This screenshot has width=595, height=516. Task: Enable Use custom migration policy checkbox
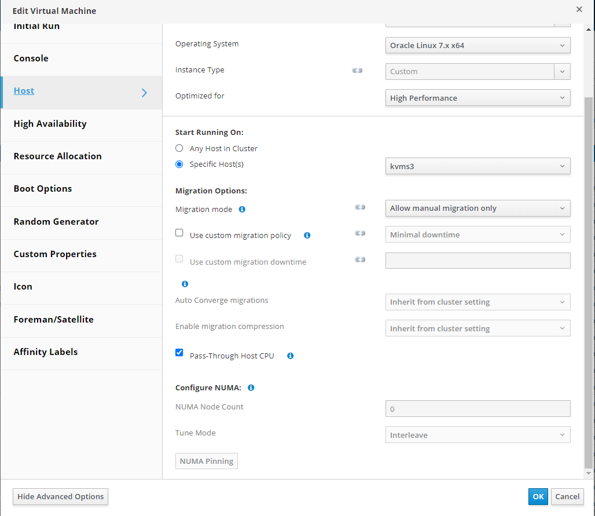(x=179, y=233)
